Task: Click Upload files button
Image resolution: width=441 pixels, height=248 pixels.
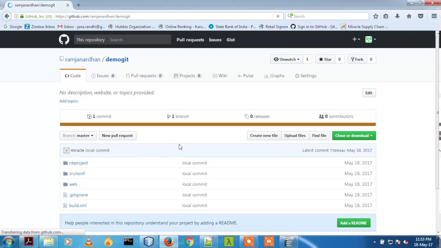Action: click(295, 135)
